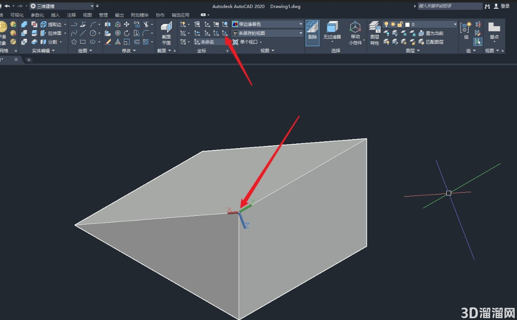This screenshot has width=517, height=320.
Task: Switch to the 管理 ribbon tab
Action: (103, 15)
